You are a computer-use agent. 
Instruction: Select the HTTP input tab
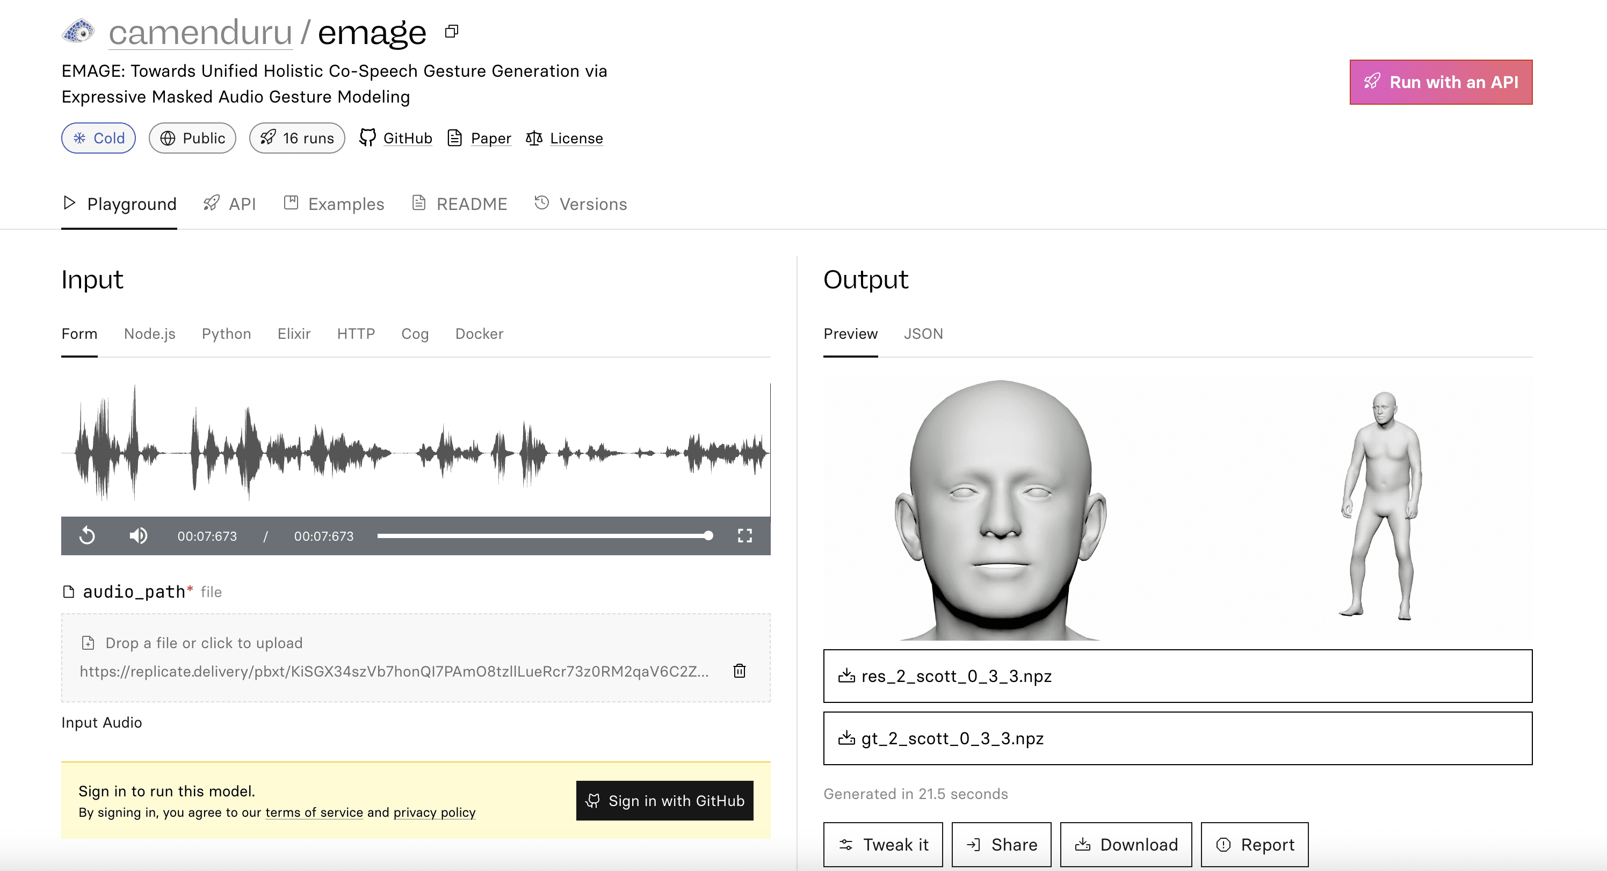point(356,334)
